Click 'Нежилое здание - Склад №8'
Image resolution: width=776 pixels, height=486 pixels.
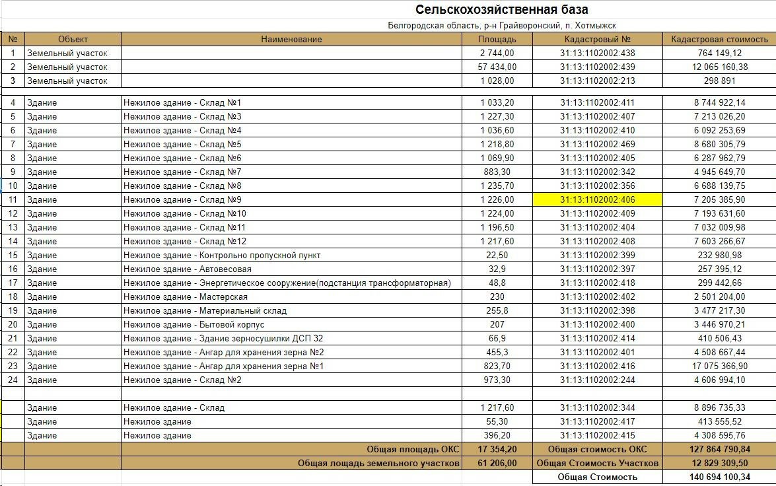click(x=182, y=186)
